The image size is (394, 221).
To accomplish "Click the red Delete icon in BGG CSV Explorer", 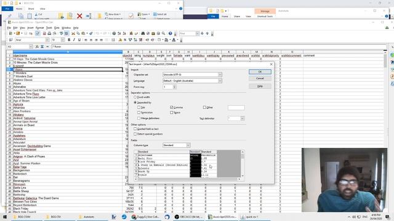I will click(x=79, y=16).
